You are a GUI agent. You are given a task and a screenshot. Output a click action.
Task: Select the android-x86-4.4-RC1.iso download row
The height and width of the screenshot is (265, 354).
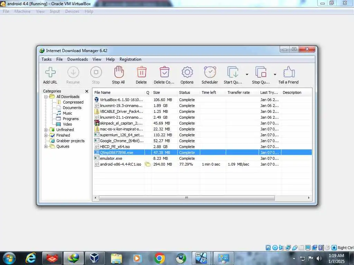pyautogui.click(x=203, y=164)
